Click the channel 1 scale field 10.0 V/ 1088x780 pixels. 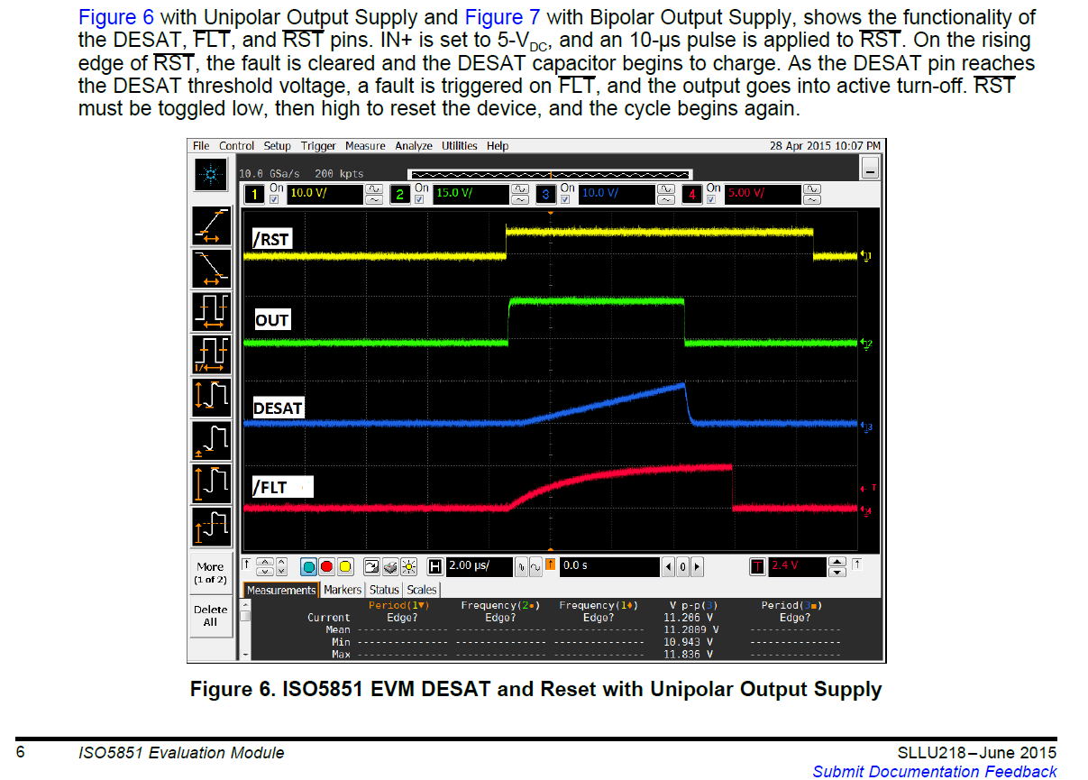coord(324,194)
